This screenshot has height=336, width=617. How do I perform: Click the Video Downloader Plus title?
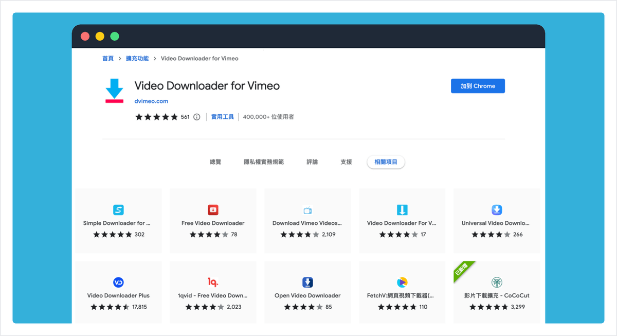click(118, 296)
